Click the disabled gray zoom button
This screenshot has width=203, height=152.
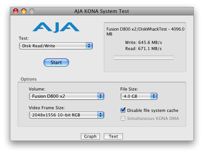[x=32, y=11]
